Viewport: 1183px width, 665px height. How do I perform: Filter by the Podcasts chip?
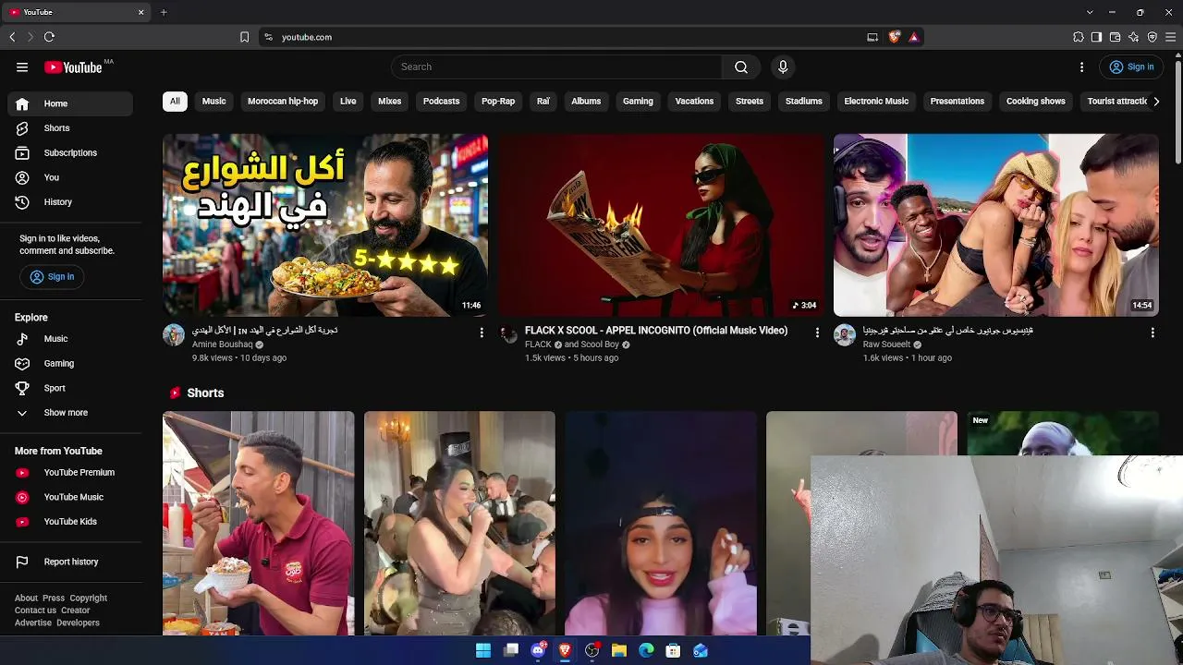click(x=441, y=102)
